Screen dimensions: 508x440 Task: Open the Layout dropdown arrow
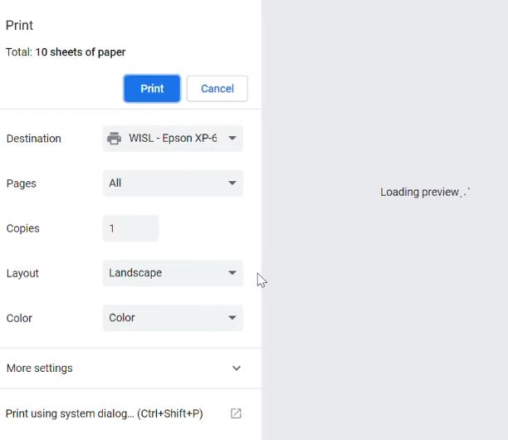pos(232,273)
